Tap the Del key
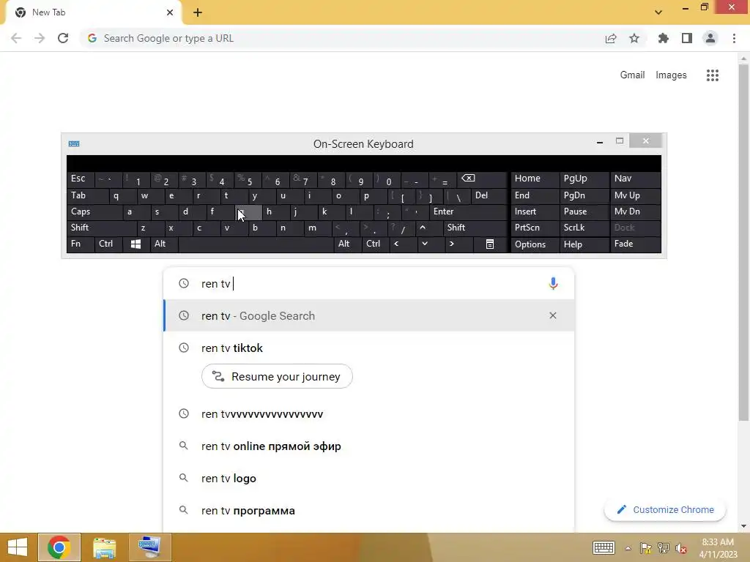This screenshot has width=750, height=562. [489, 195]
